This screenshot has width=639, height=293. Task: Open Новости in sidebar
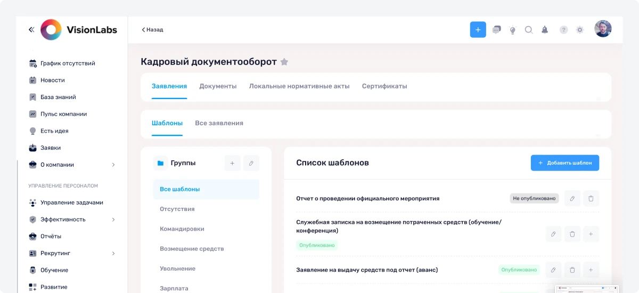click(x=53, y=80)
